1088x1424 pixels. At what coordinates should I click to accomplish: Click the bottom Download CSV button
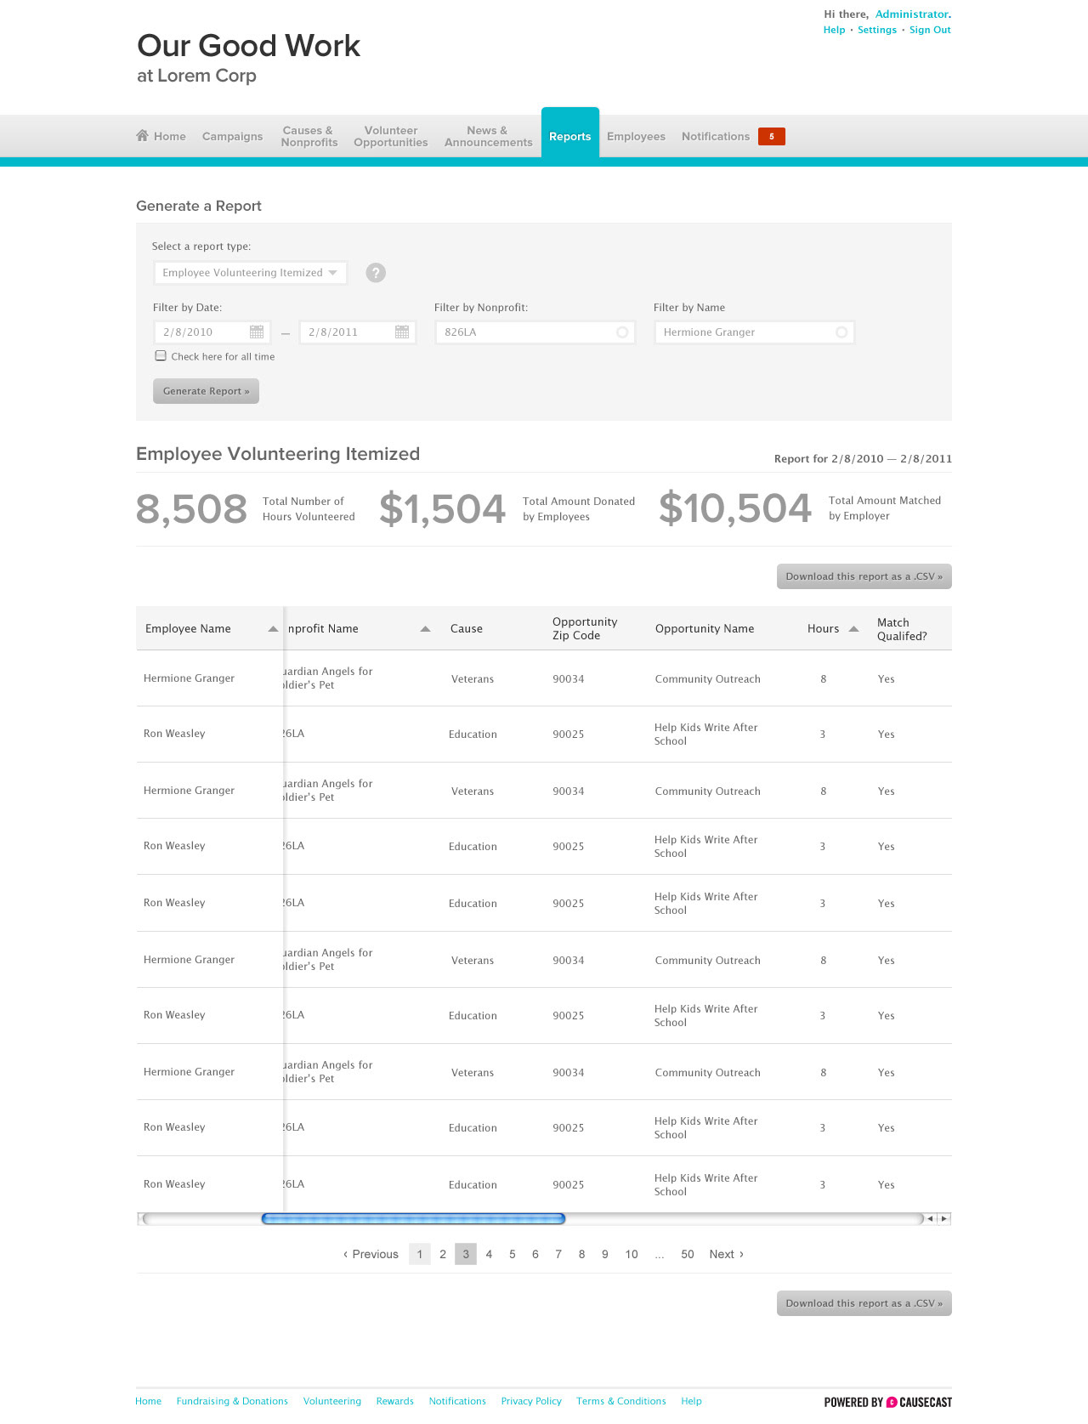click(864, 1303)
